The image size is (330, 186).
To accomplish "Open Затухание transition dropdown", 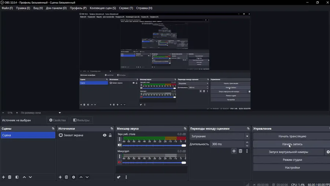I will coord(220,136).
